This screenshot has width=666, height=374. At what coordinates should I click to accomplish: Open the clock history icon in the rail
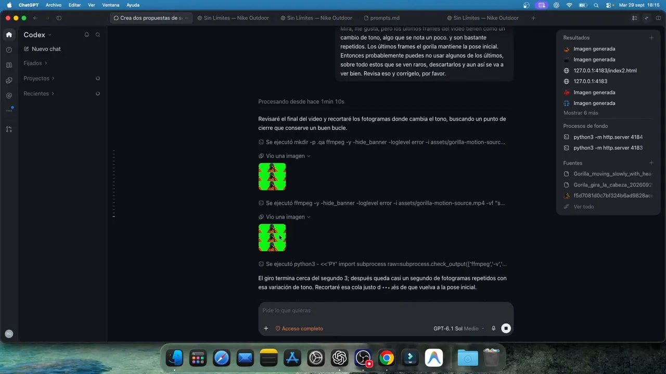9,50
